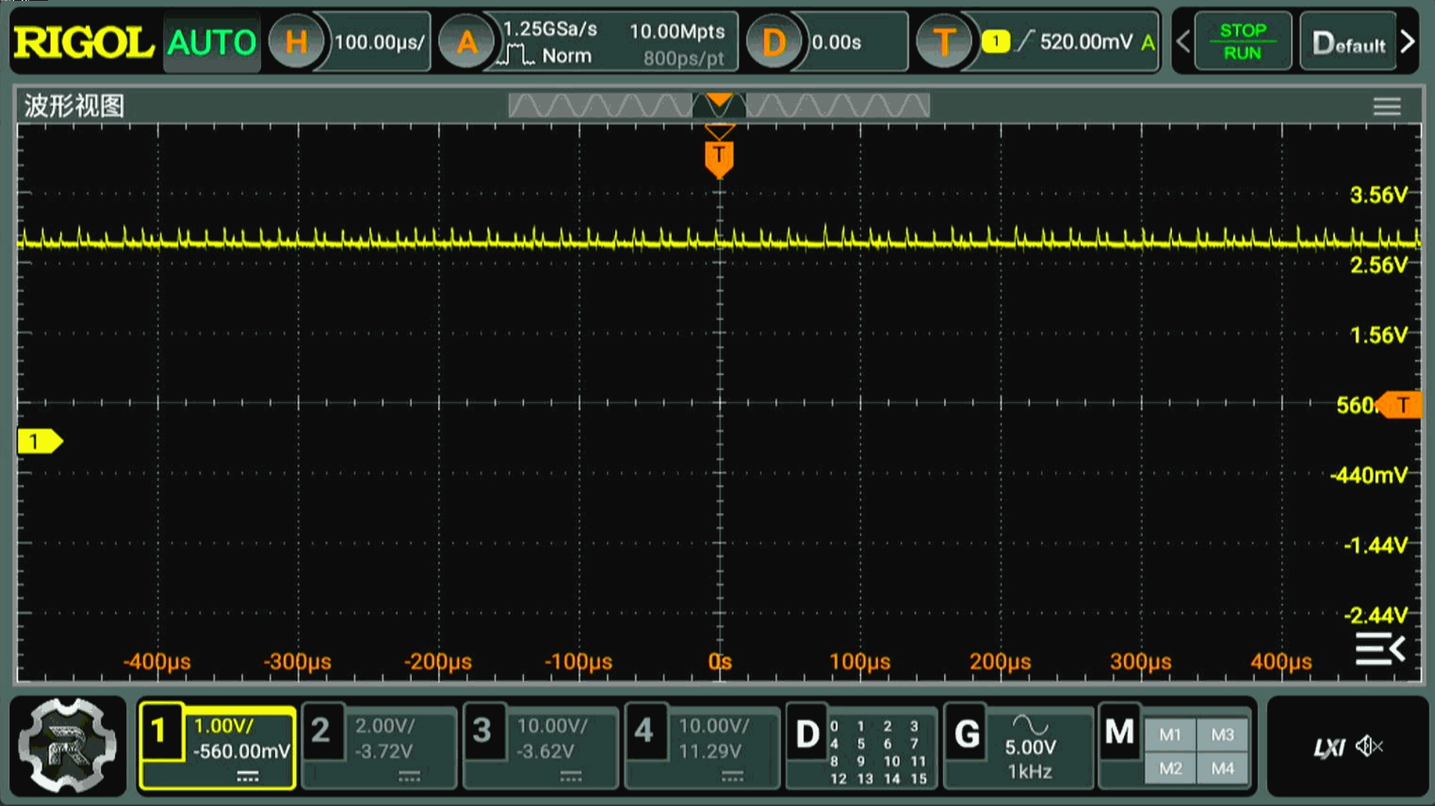The image size is (1435, 806).
Task: Click the trigger source channel 1 badge
Action: click(x=996, y=41)
